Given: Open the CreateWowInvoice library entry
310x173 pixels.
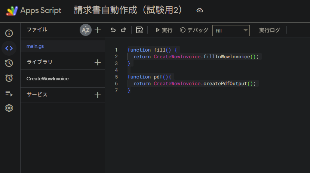Looking at the screenshot, I should tap(62, 78).
